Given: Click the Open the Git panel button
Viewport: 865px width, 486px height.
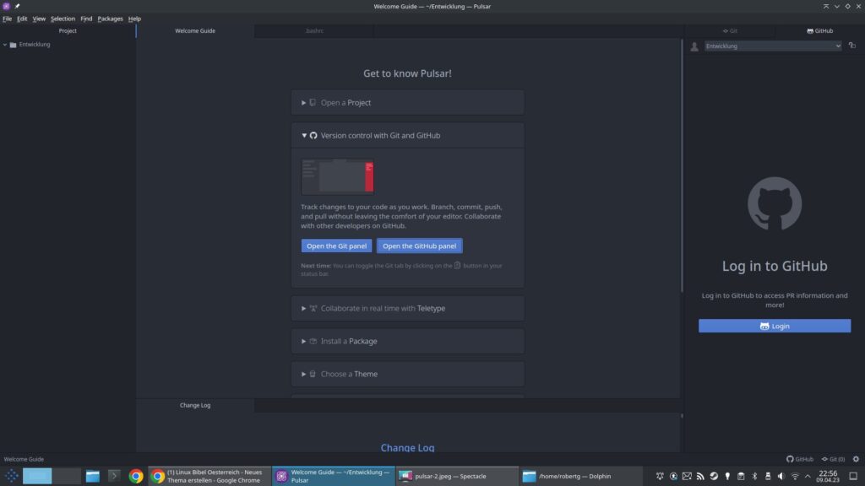Looking at the screenshot, I should point(336,246).
